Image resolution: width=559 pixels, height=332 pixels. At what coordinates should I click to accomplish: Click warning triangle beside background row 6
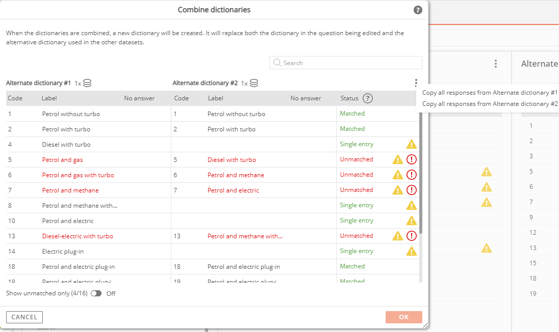point(486,187)
